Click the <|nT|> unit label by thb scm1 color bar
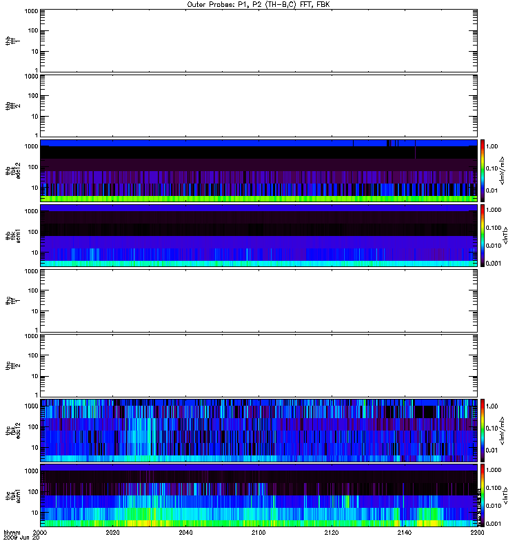This screenshot has height=552, width=517. pos(505,235)
